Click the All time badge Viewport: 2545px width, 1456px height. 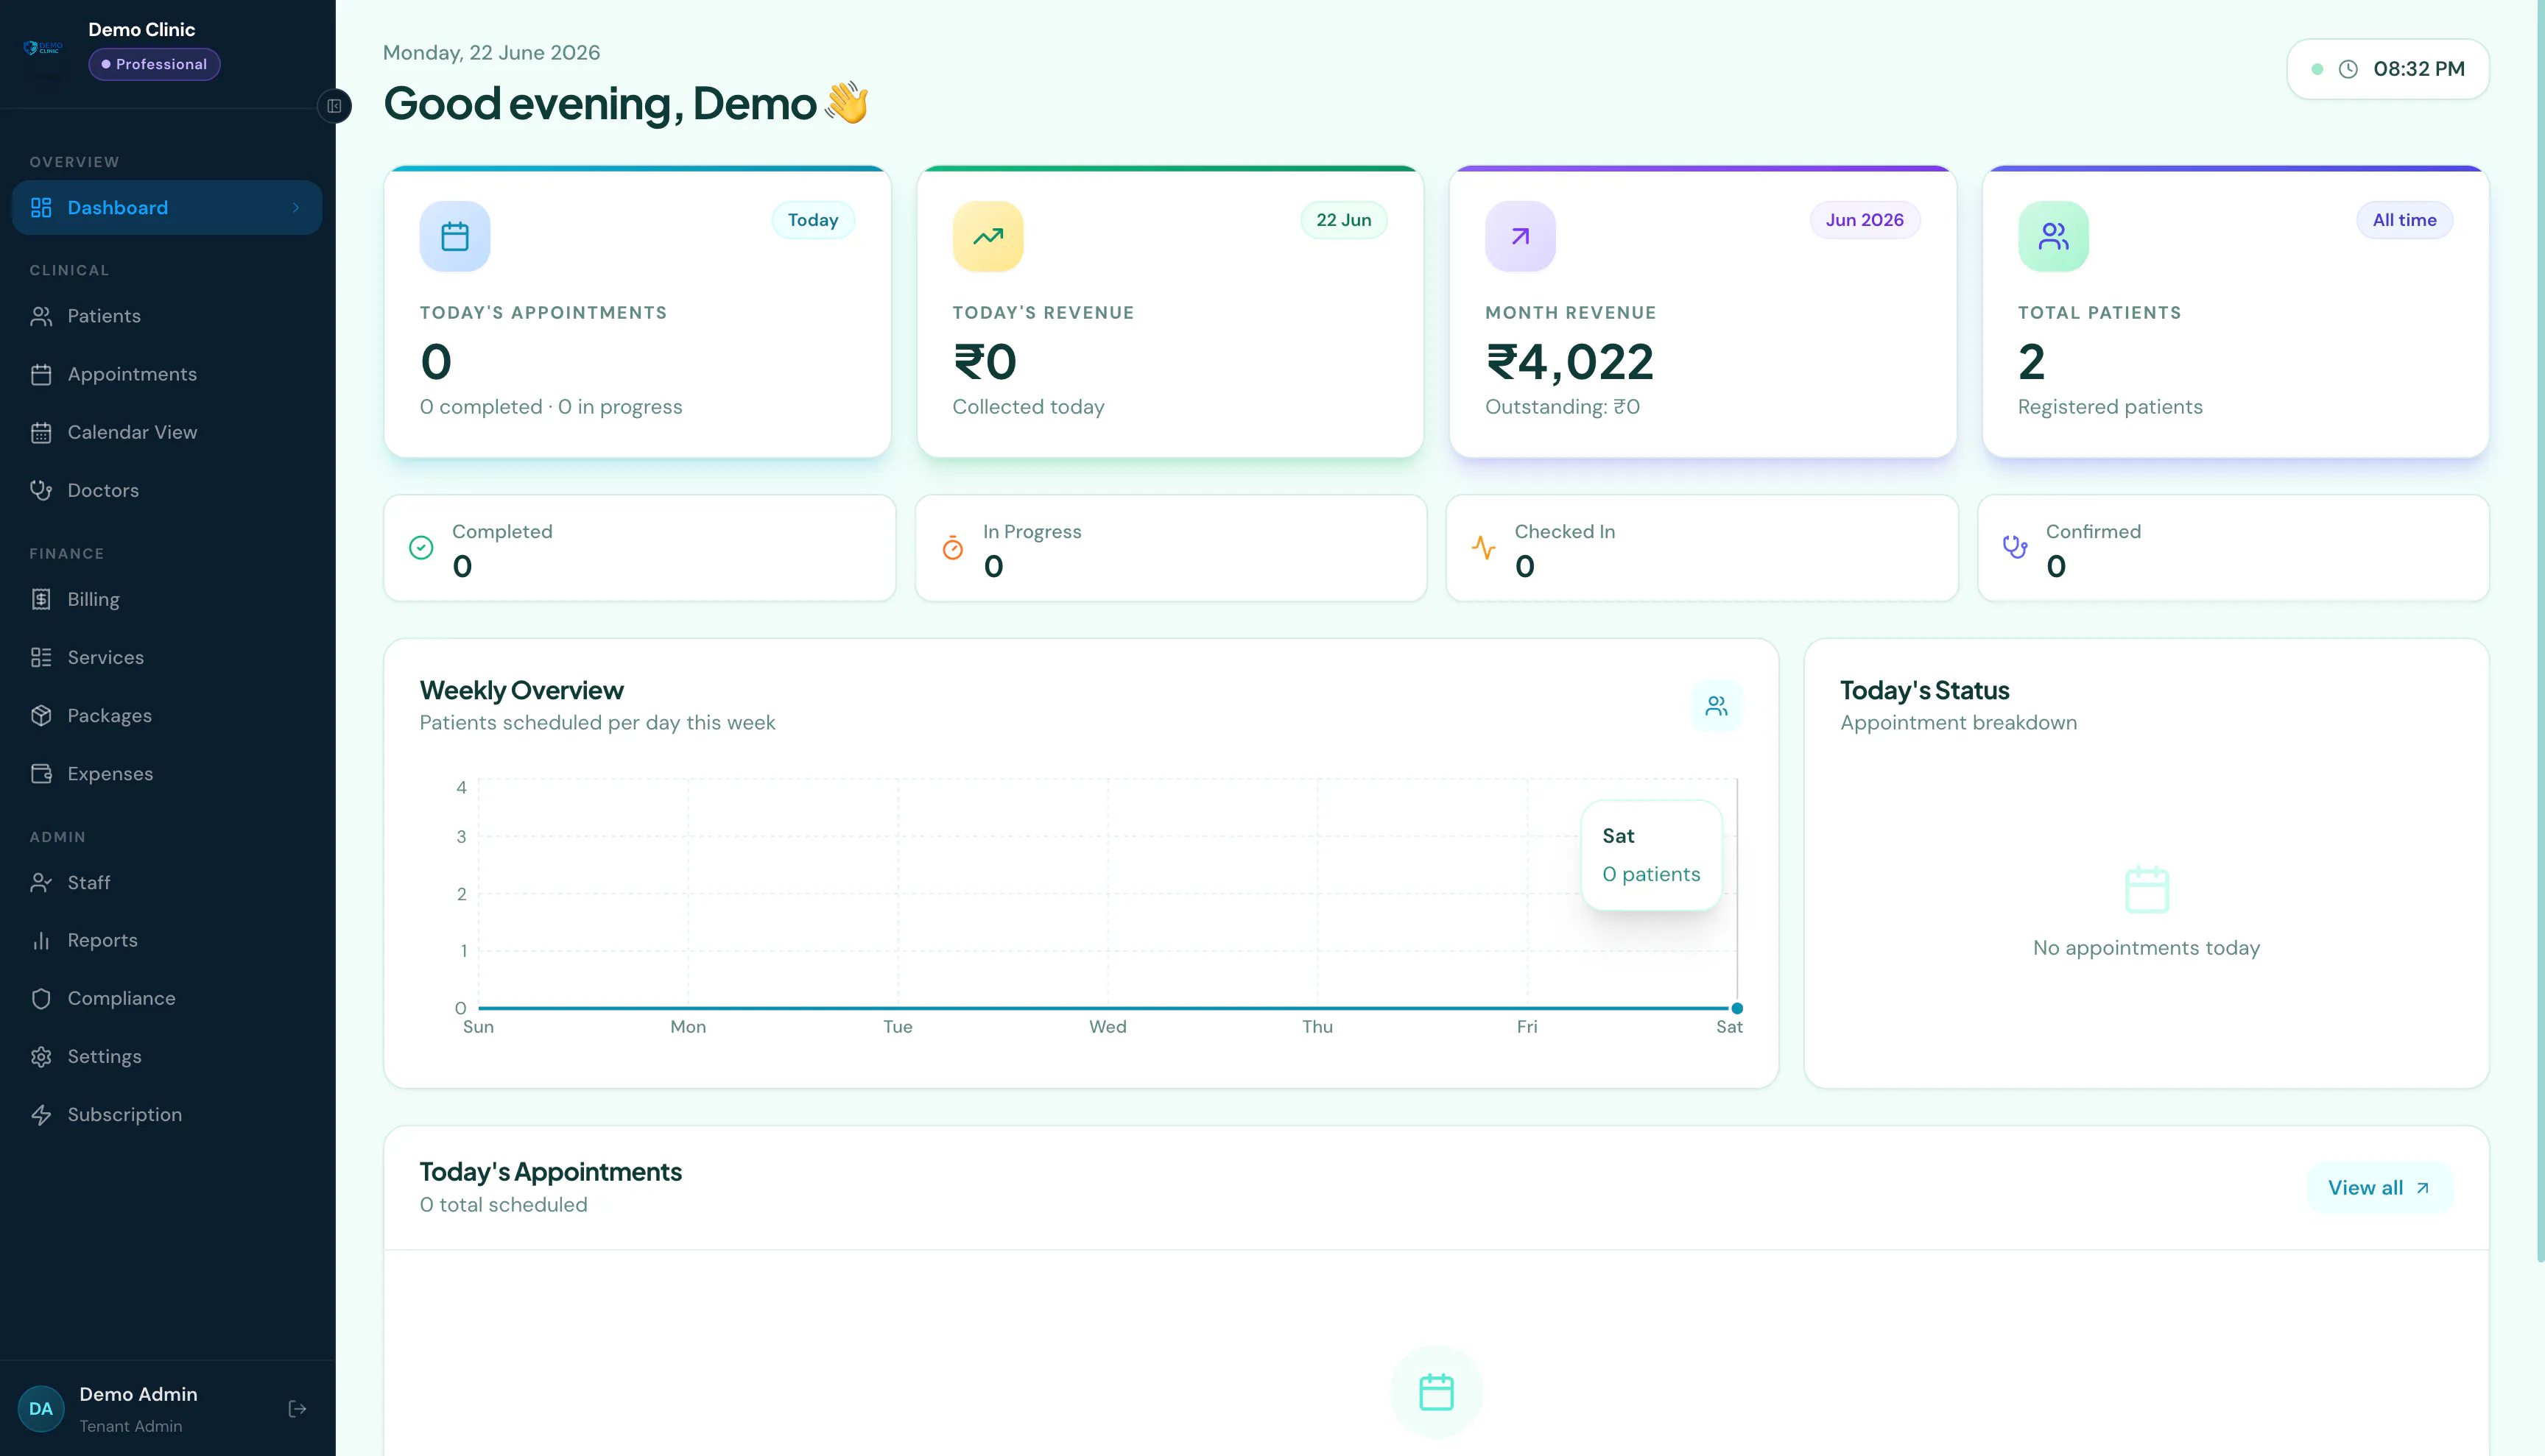pos(2405,220)
